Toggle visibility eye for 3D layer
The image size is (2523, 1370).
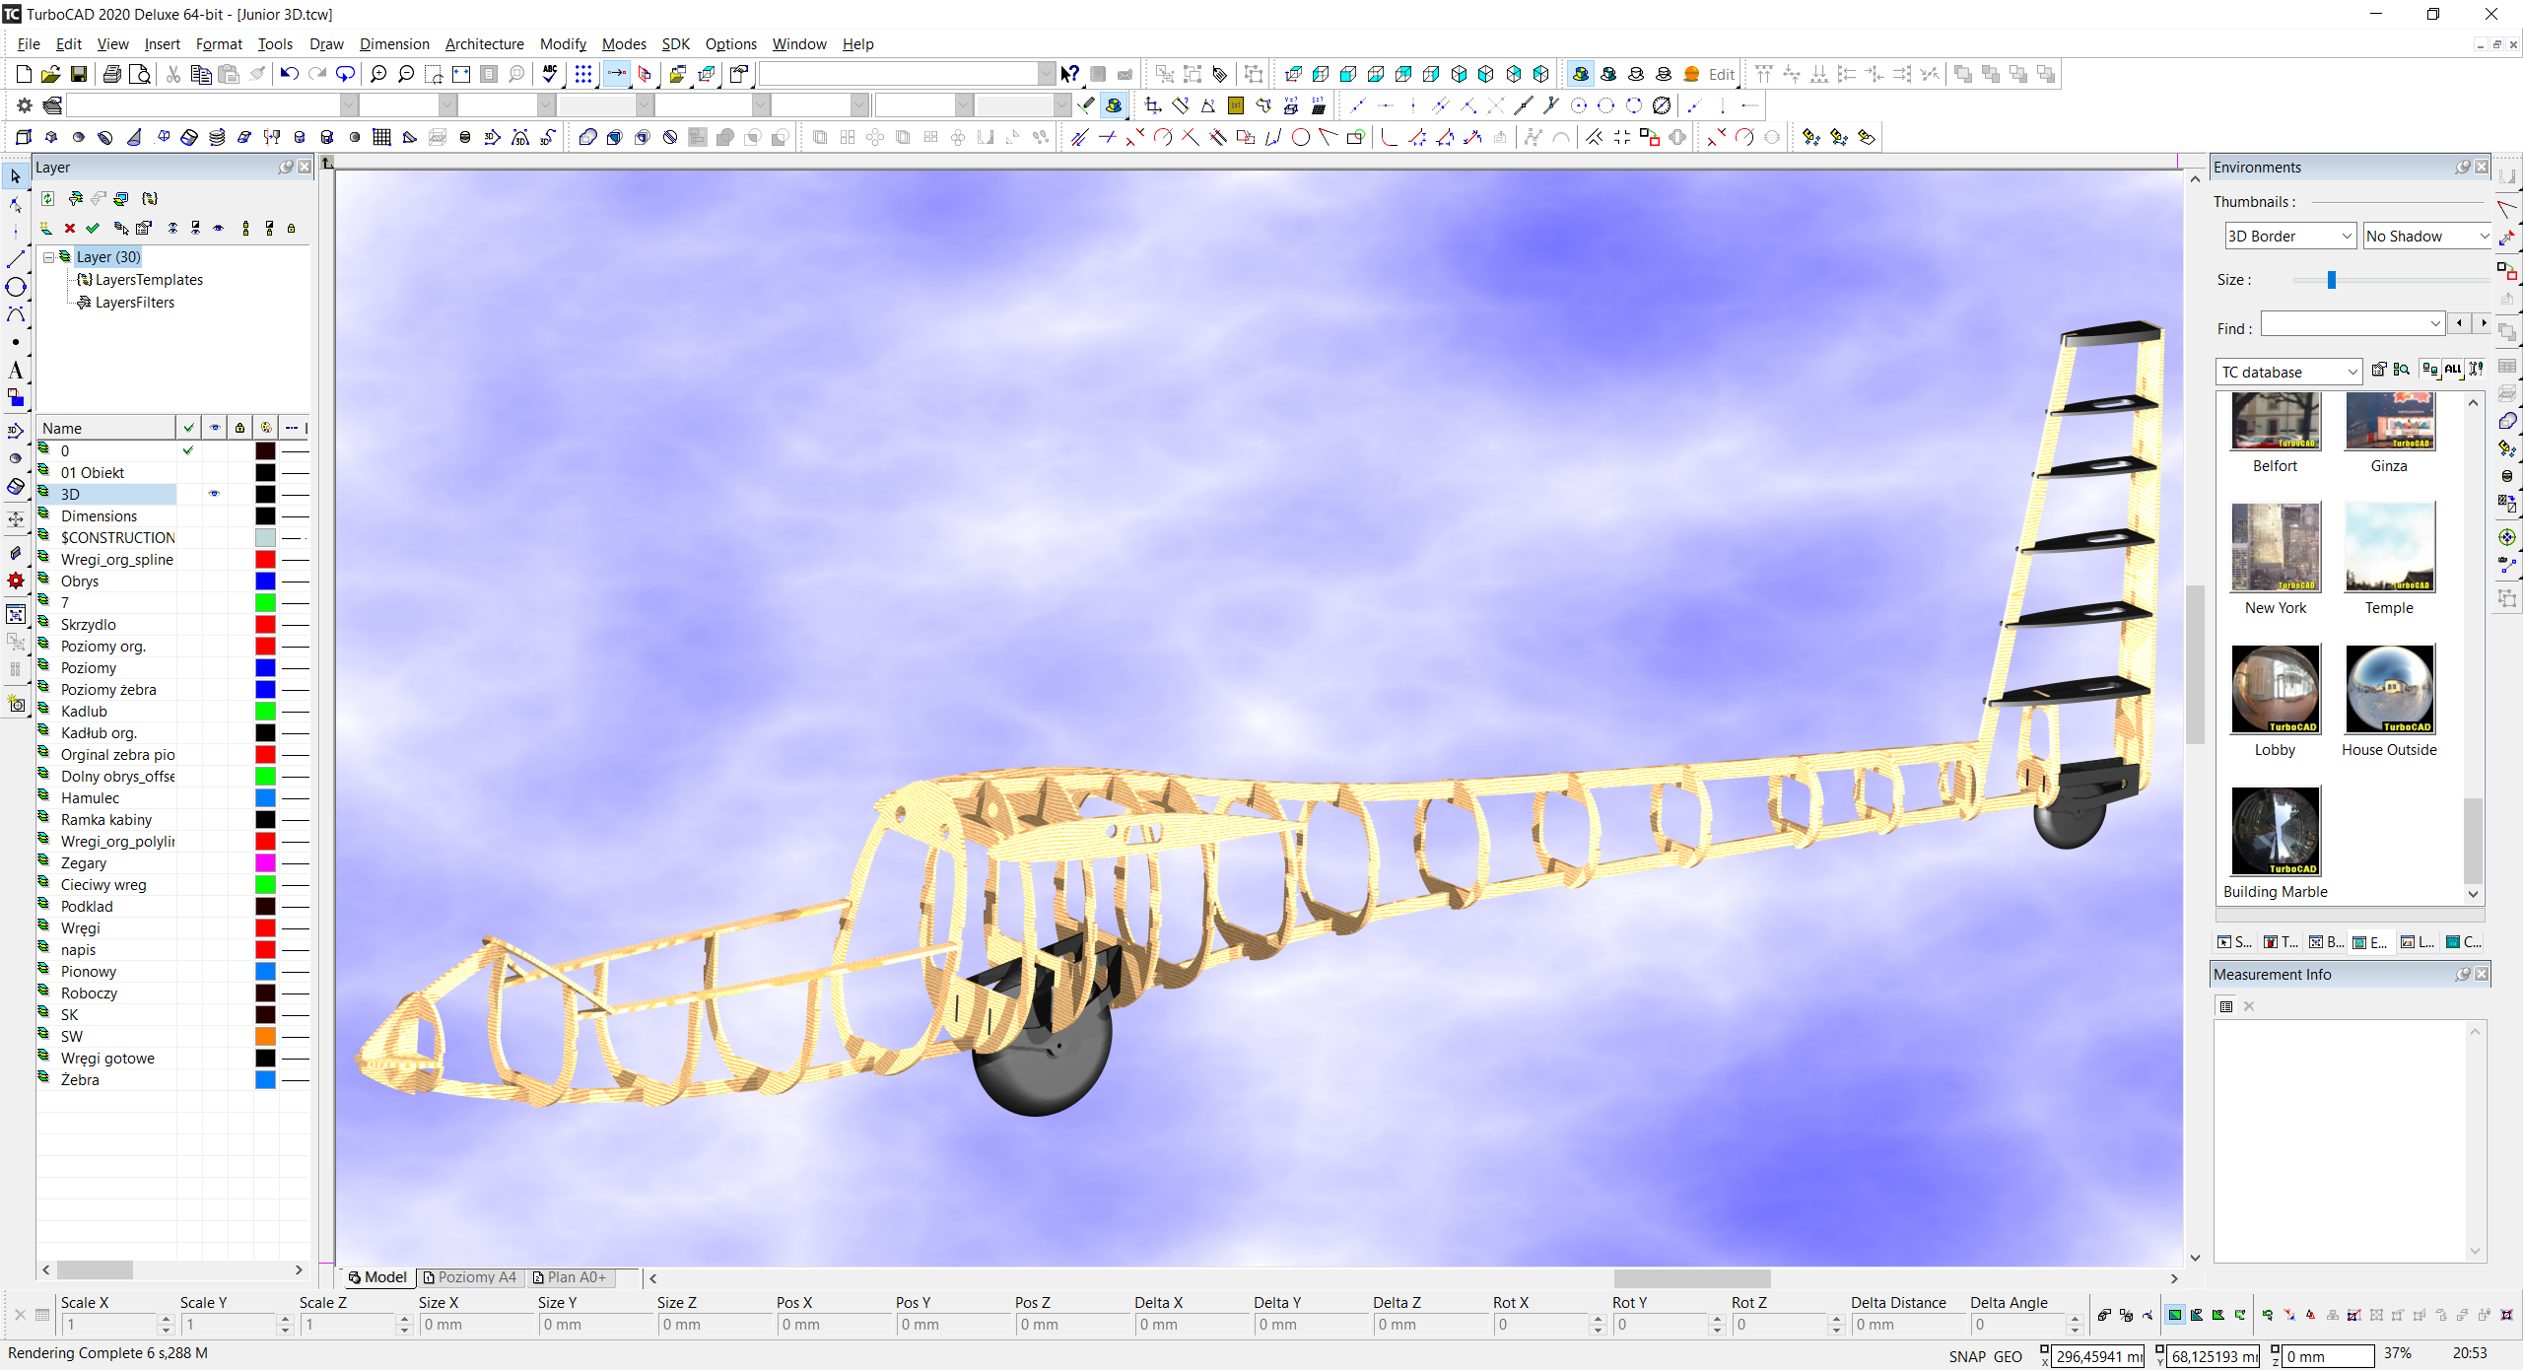coord(214,494)
